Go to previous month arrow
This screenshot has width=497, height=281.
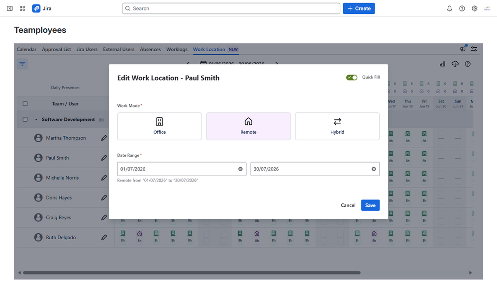click(188, 63)
